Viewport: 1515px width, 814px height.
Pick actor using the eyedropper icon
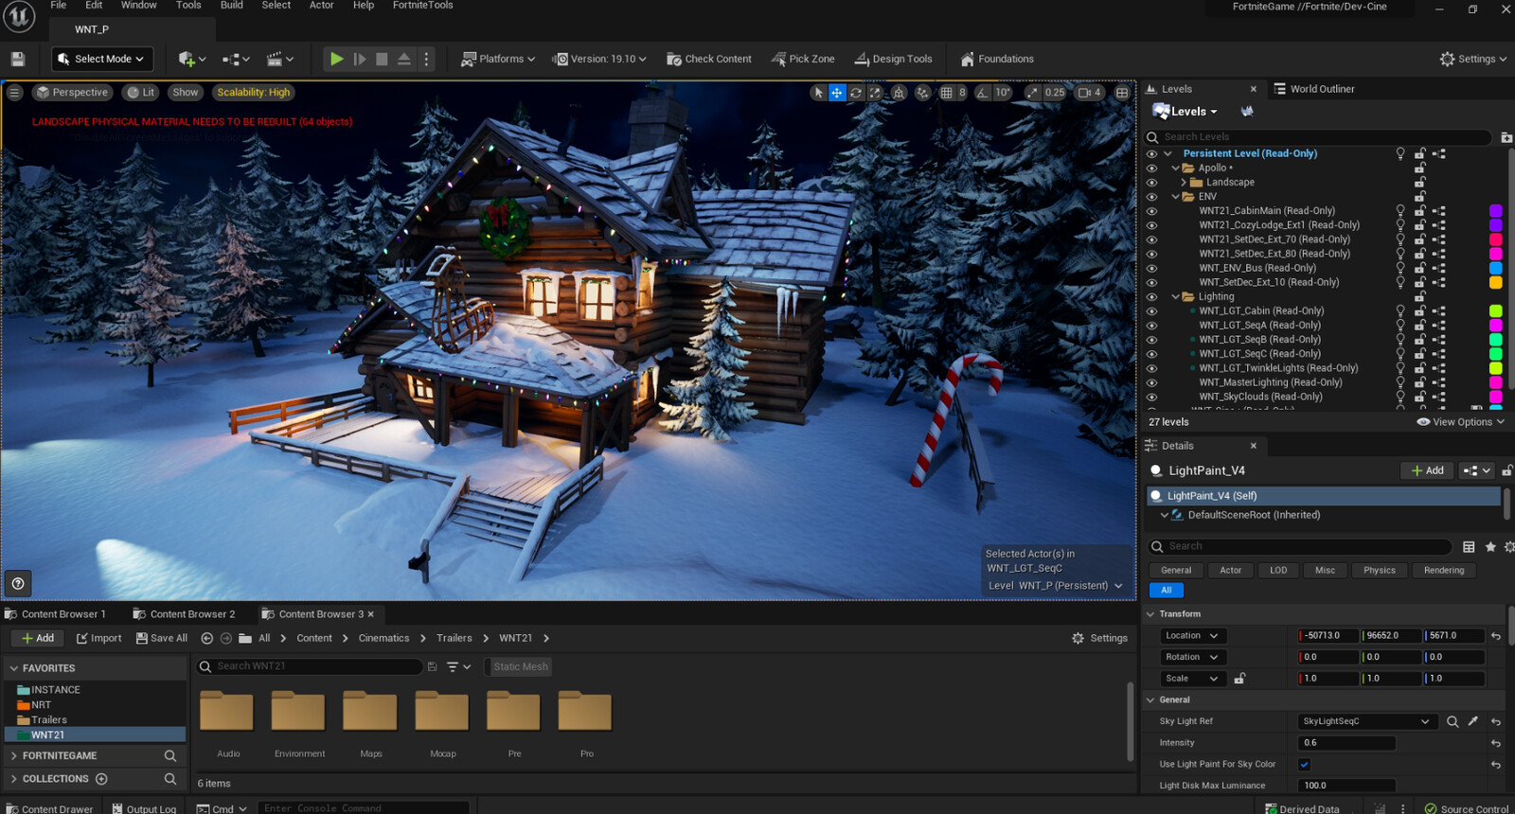tap(1473, 721)
